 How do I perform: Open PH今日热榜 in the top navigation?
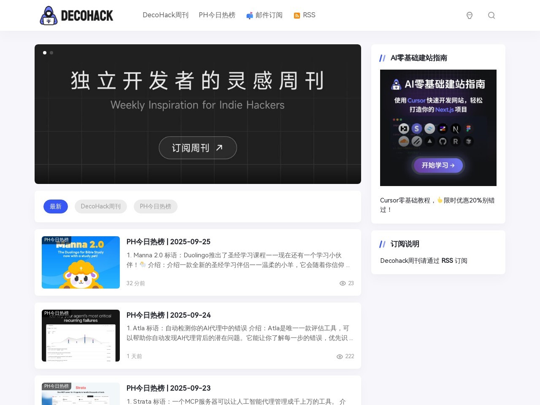tap(217, 15)
